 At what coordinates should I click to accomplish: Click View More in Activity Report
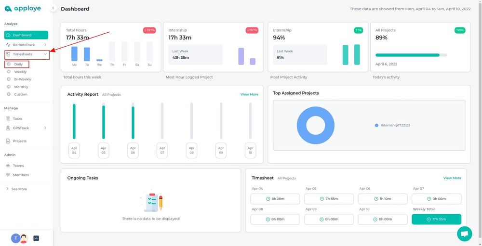249,94
